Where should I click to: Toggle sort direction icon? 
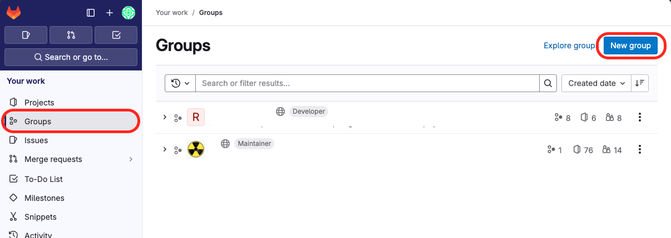pyautogui.click(x=640, y=83)
